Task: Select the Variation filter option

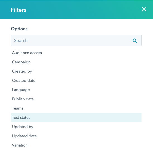Action: click(76, 145)
